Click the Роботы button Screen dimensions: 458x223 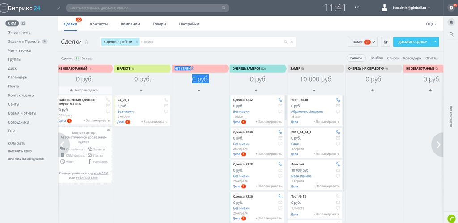356,58
